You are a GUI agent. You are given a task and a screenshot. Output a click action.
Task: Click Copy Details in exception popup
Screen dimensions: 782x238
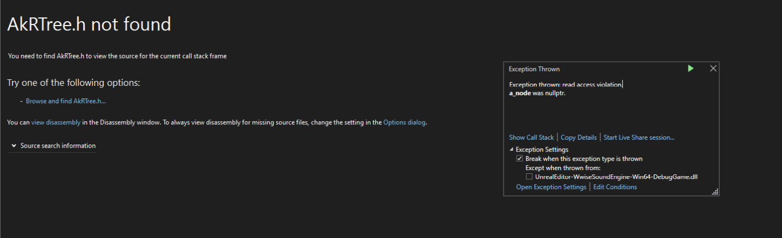(579, 137)
